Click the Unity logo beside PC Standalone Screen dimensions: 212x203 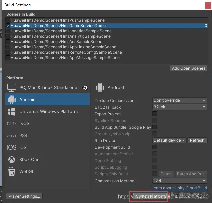pos(85,88)
